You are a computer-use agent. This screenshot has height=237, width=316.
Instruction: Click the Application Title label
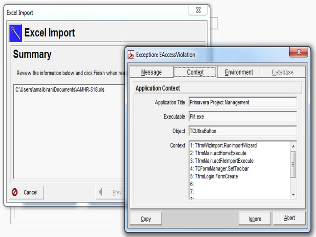tap(170, 102)
